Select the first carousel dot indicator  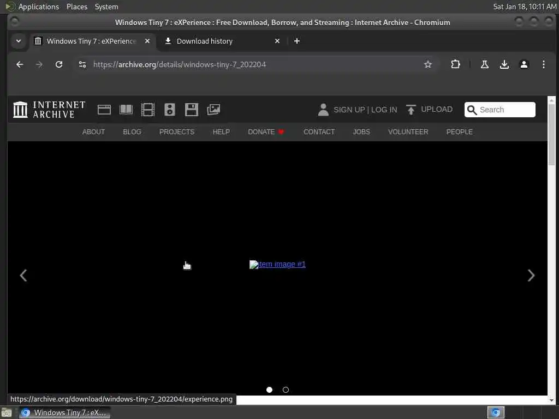point(270,390)
